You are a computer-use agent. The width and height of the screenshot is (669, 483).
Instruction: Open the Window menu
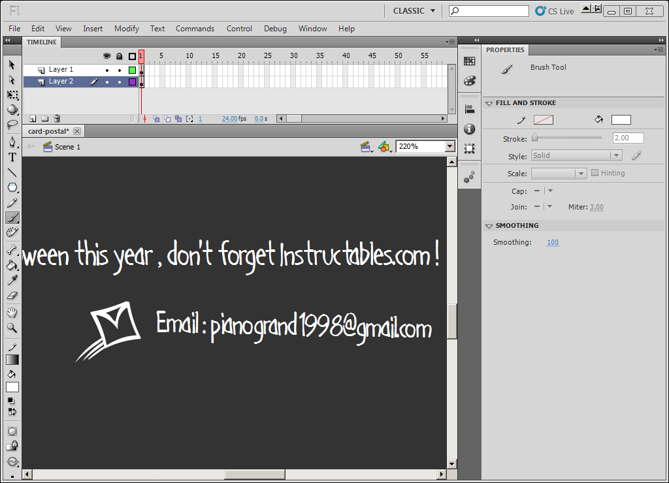tap(312, 29)
